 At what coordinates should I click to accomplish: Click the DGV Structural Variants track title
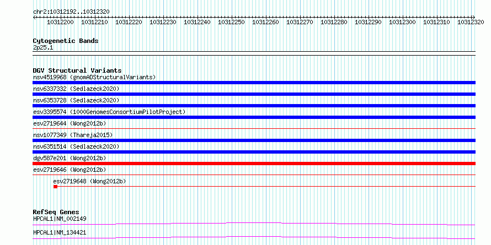pos(77,70)
